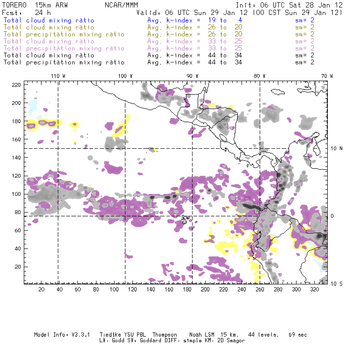Select 'Tiedtke YSU PBL' footer text
345x345 pixels.
point(123,335)
